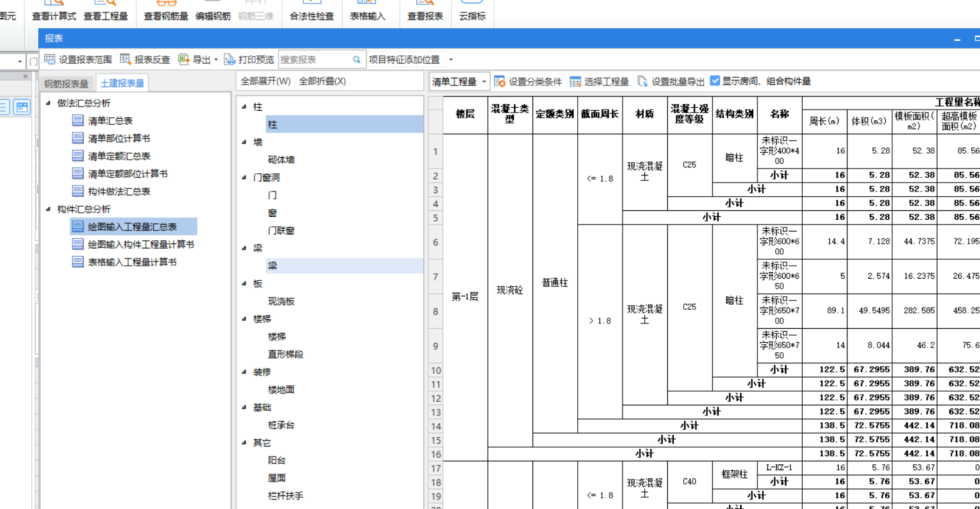The height and width of the screenshot is (509, 980).
Task: Select table row number 8
Action: pyautogui.click(x=435, y=312)
